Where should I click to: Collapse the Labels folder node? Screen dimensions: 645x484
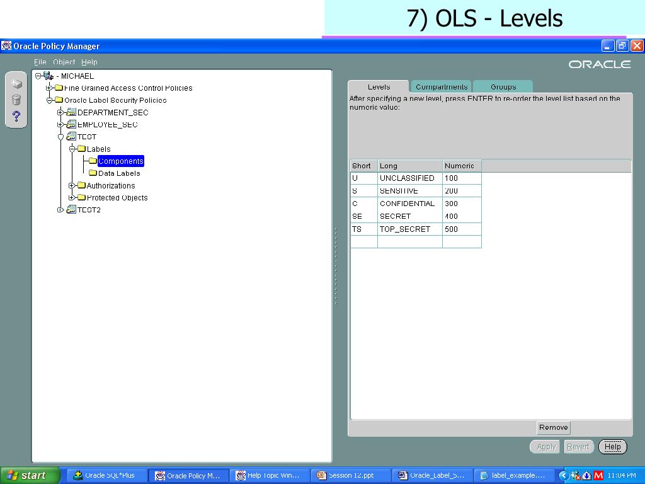[x=72, y=149]
